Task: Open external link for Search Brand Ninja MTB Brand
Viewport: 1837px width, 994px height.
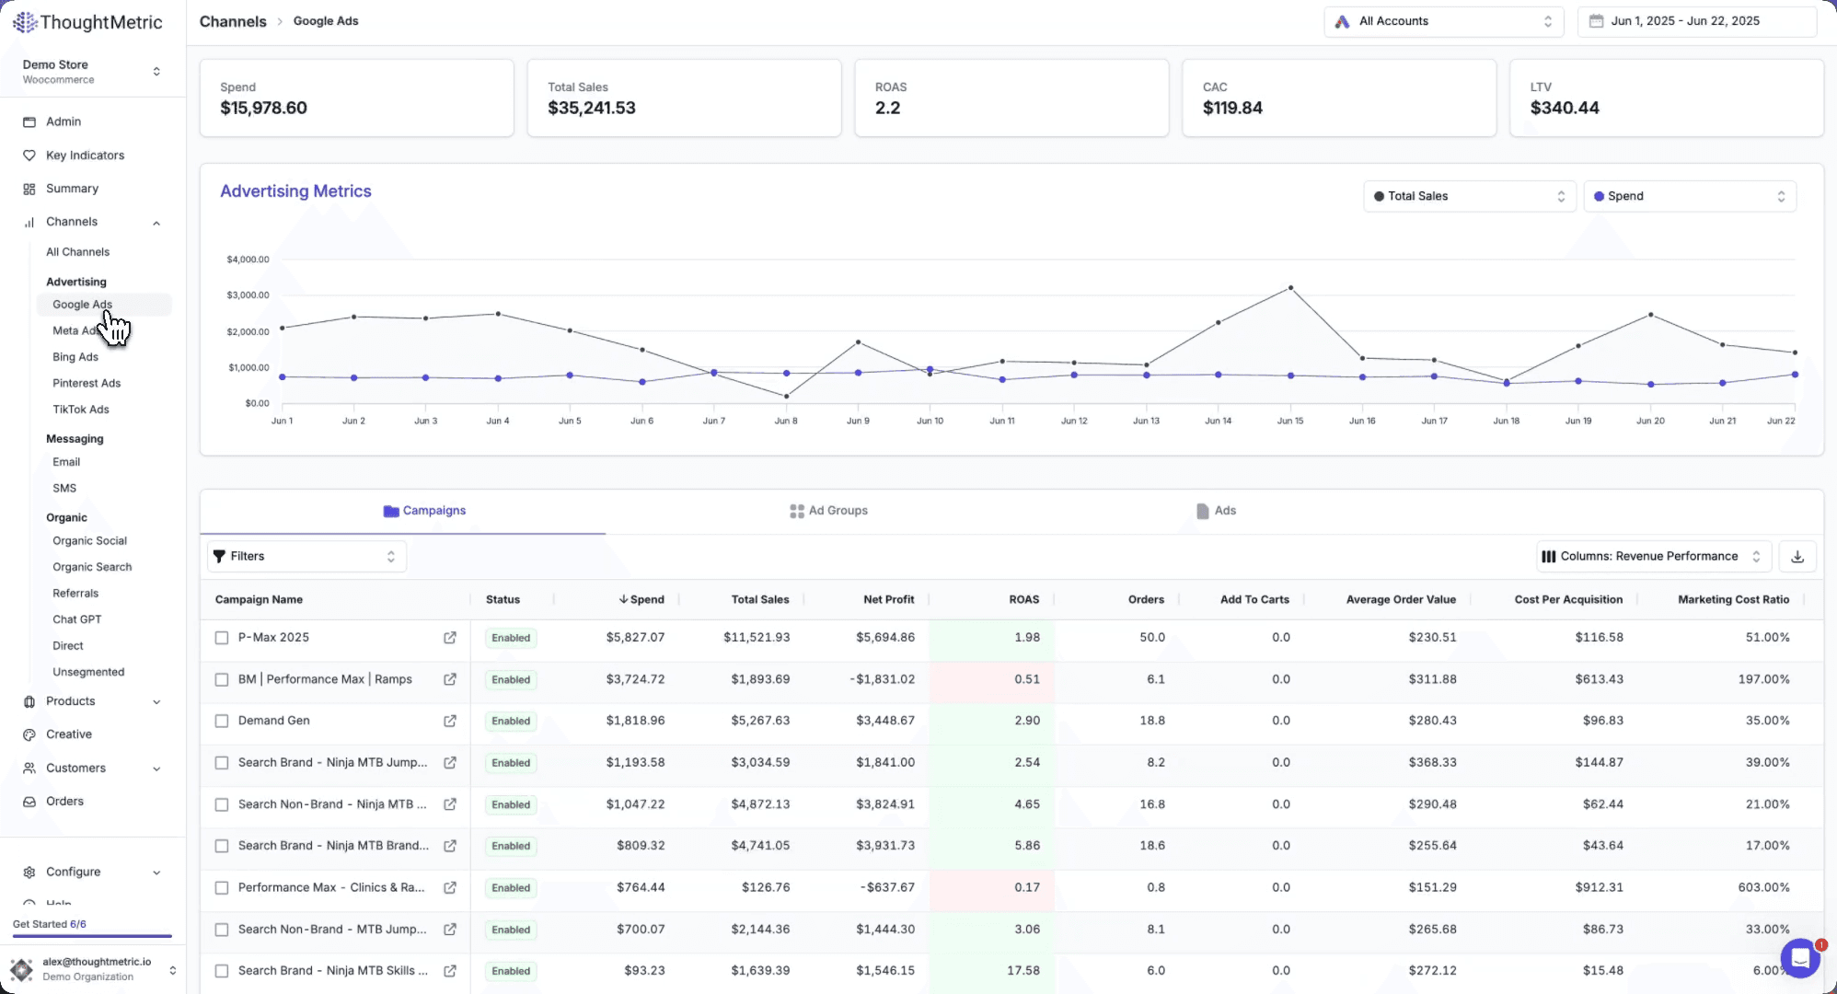Action: click(450, 846)
